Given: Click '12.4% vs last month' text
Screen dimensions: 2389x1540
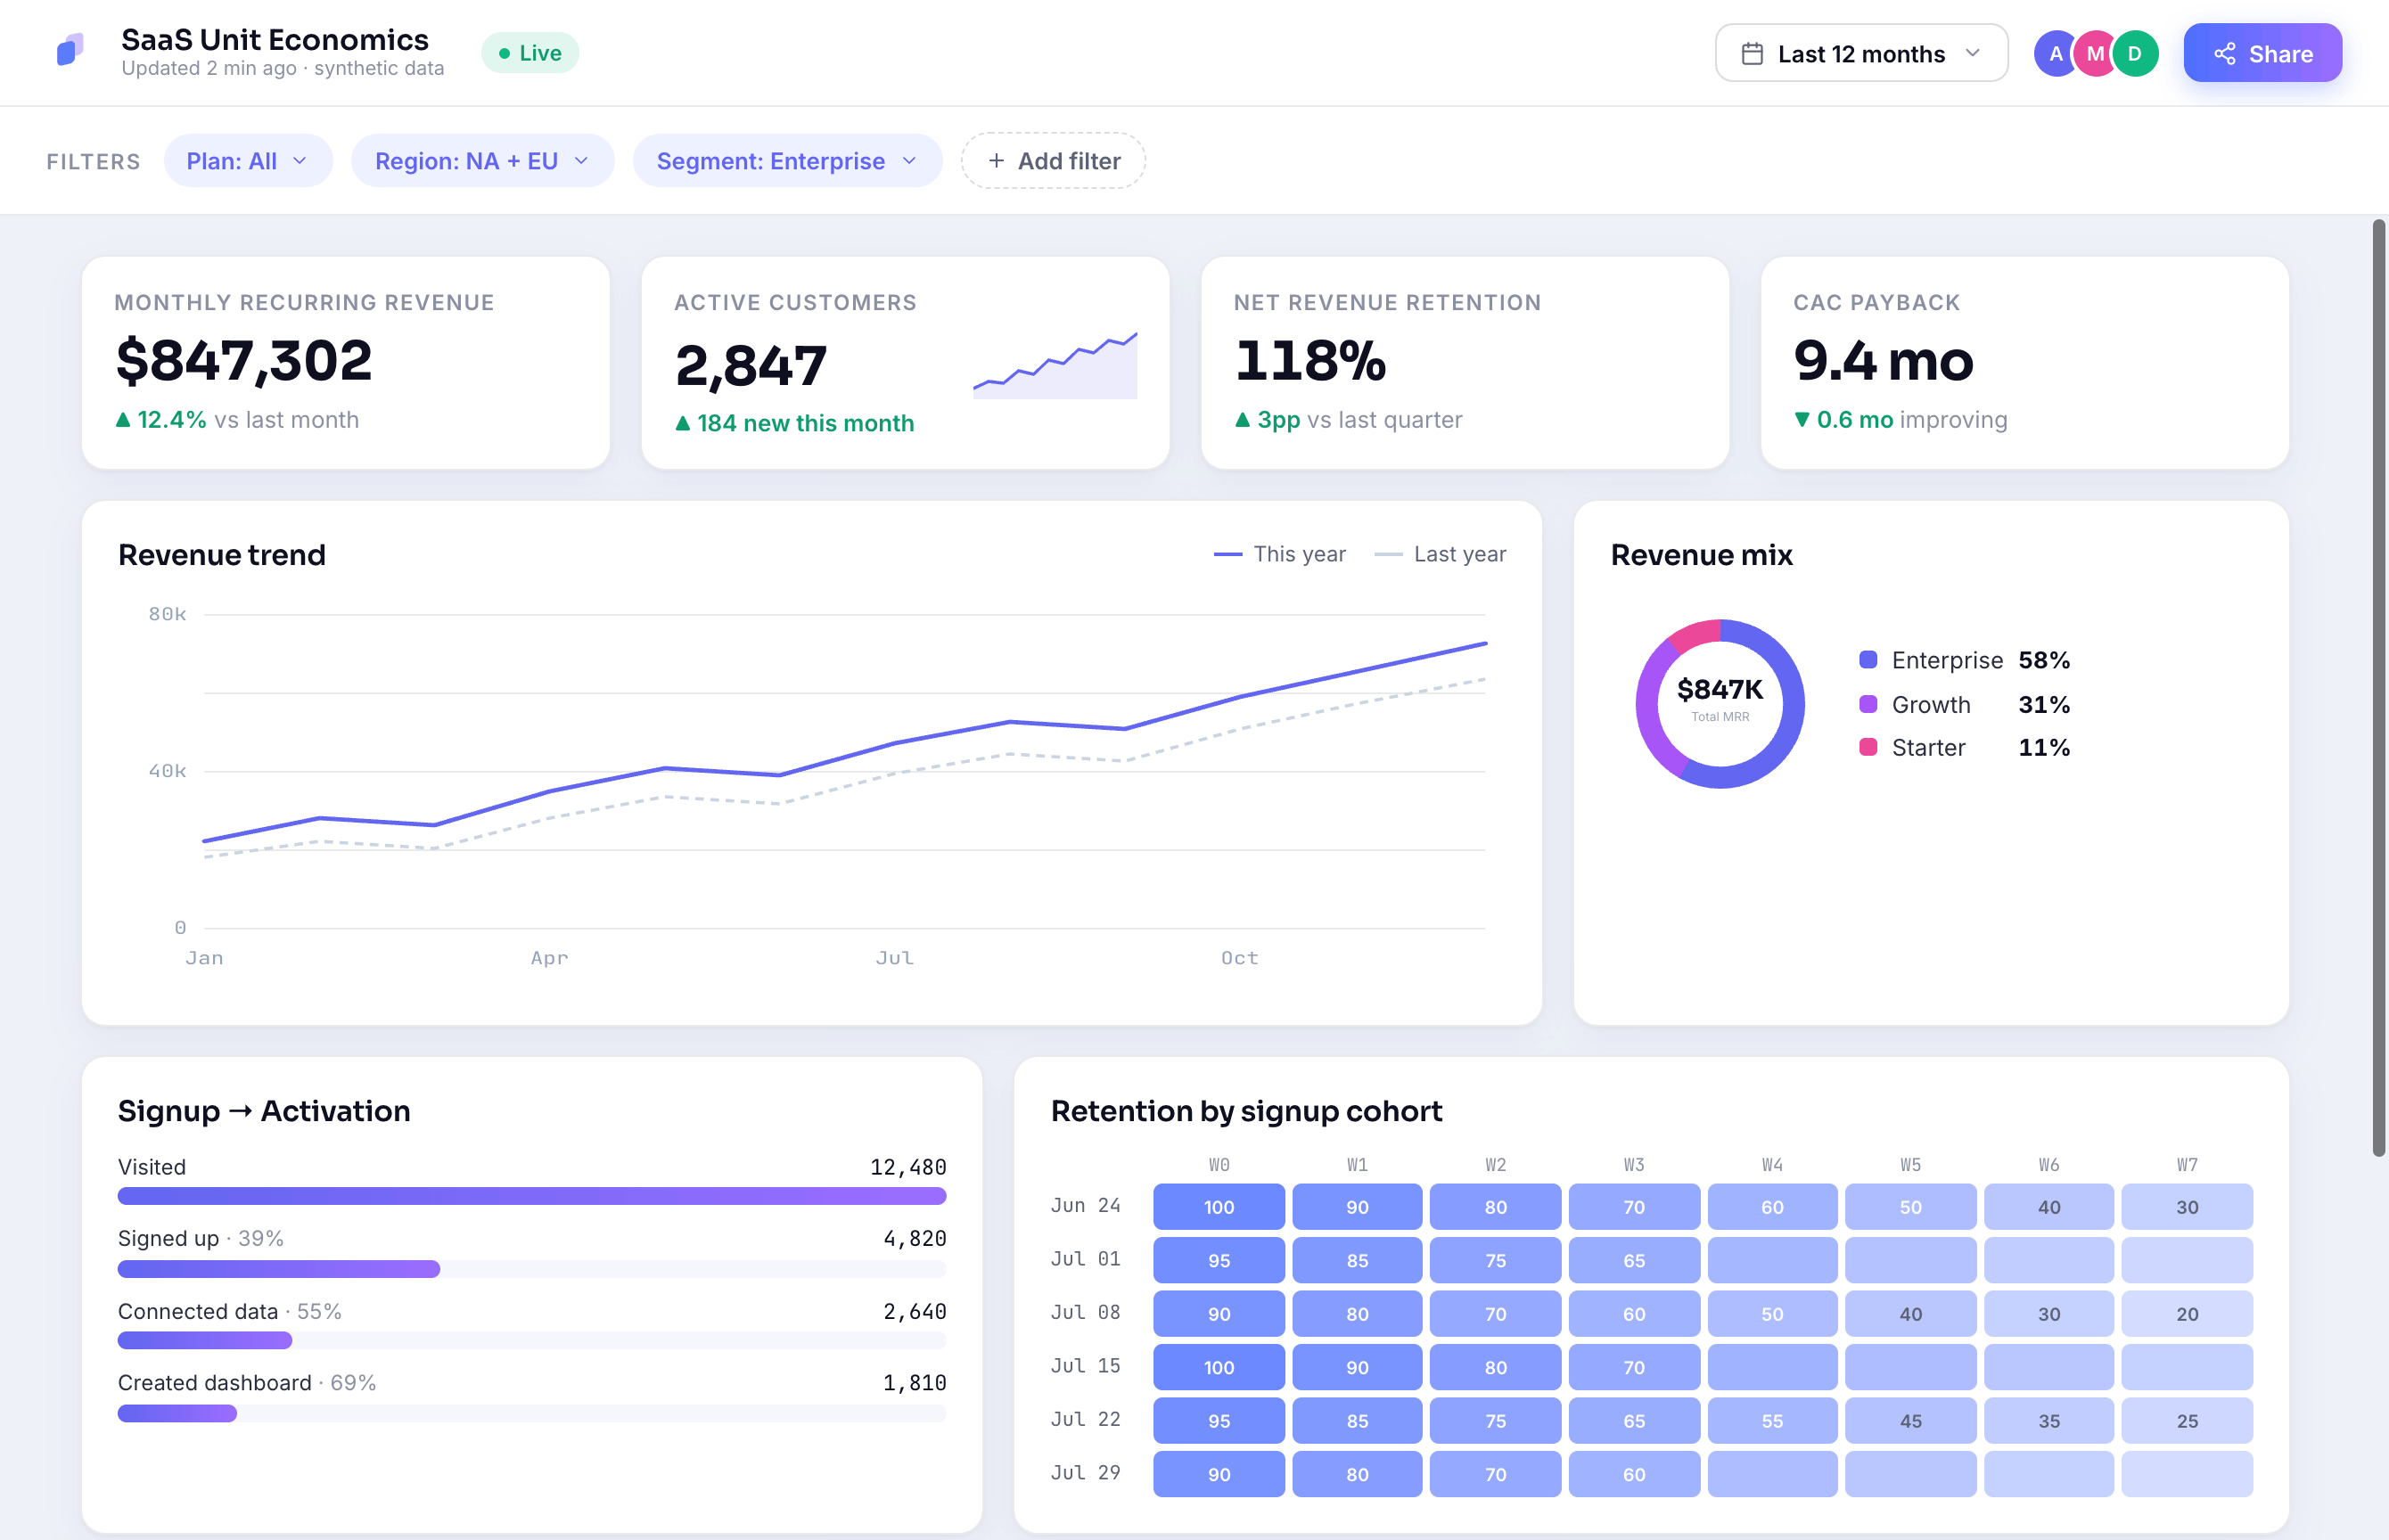Looking at the screenshot, I should (x=248, y=420).
